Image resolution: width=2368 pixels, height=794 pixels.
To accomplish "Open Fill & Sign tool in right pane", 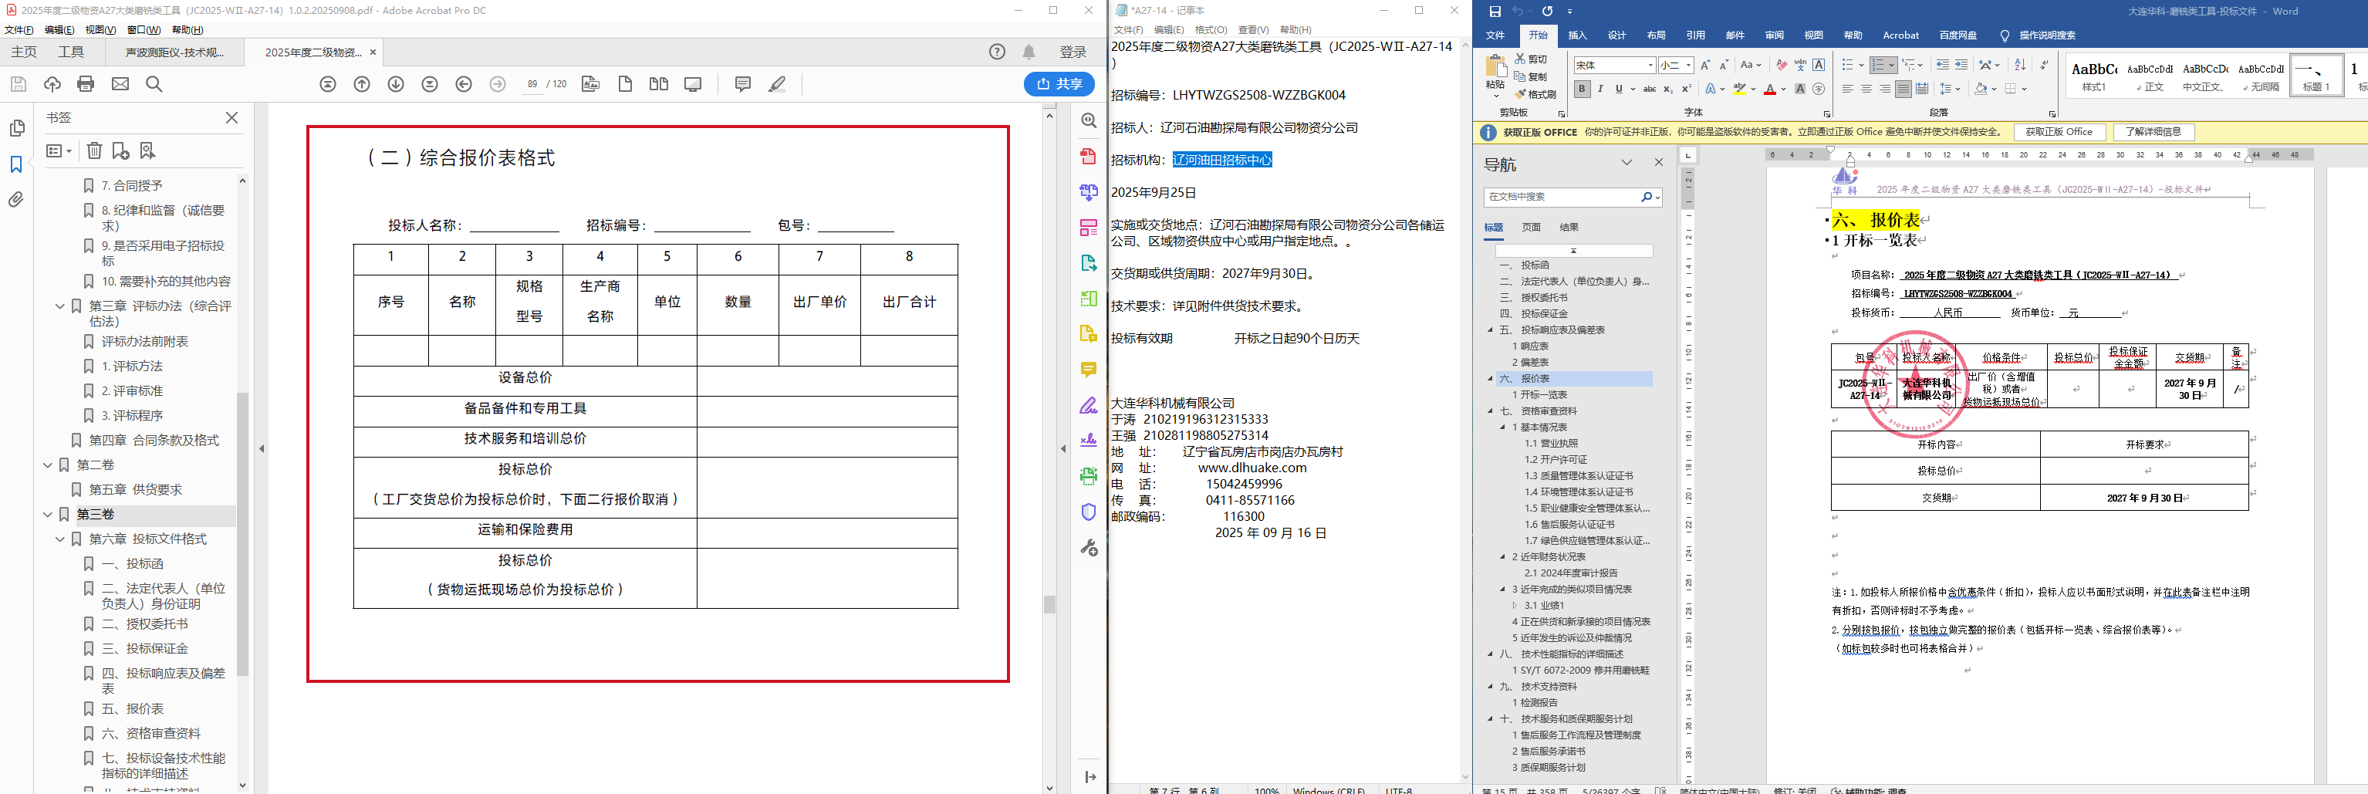I will tap(1089, 405).
